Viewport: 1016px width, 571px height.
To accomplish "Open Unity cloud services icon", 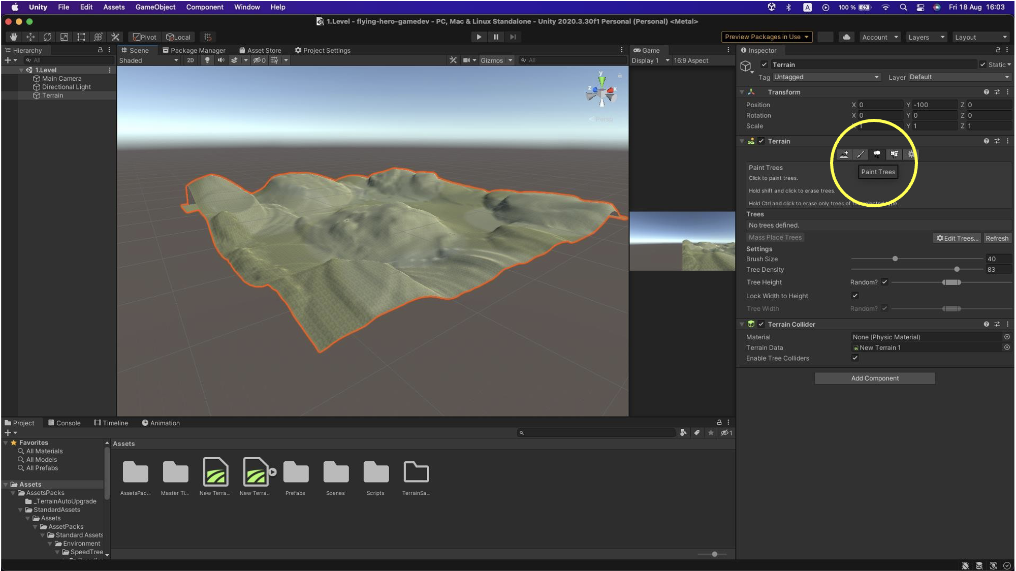I will coord(846,37).
